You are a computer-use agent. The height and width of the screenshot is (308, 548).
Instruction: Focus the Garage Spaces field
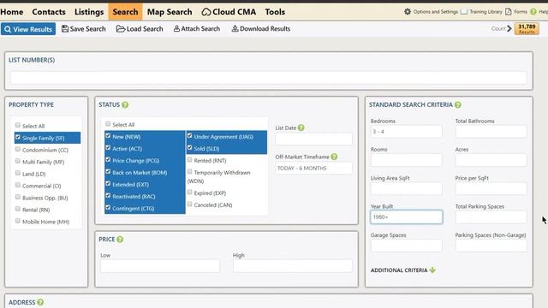(x=406, y=246)
